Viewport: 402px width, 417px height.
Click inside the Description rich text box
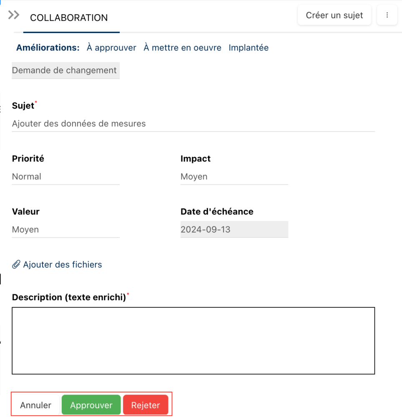point(193,341)
